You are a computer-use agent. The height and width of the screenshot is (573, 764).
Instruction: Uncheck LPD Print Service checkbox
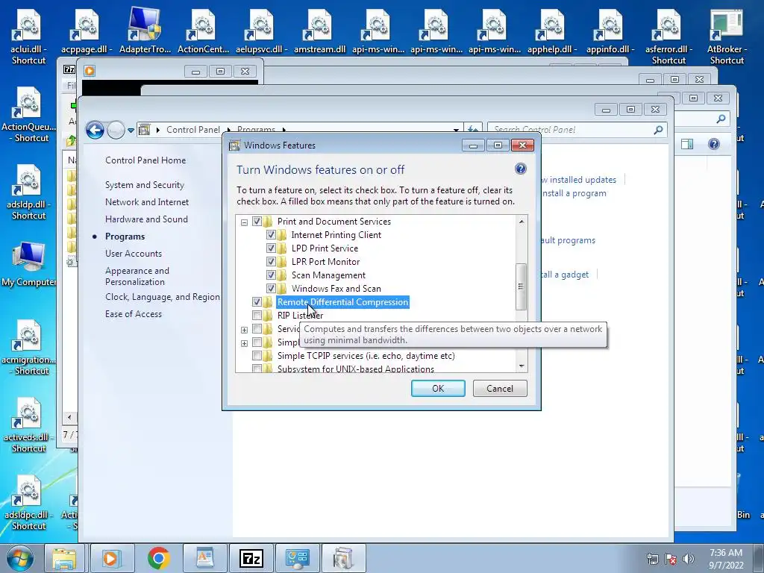[271, 248]
